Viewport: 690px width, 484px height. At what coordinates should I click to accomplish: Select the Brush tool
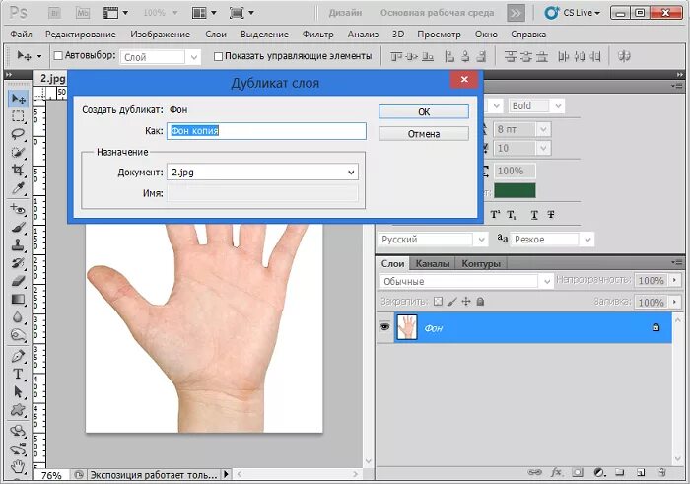[18, 228]
